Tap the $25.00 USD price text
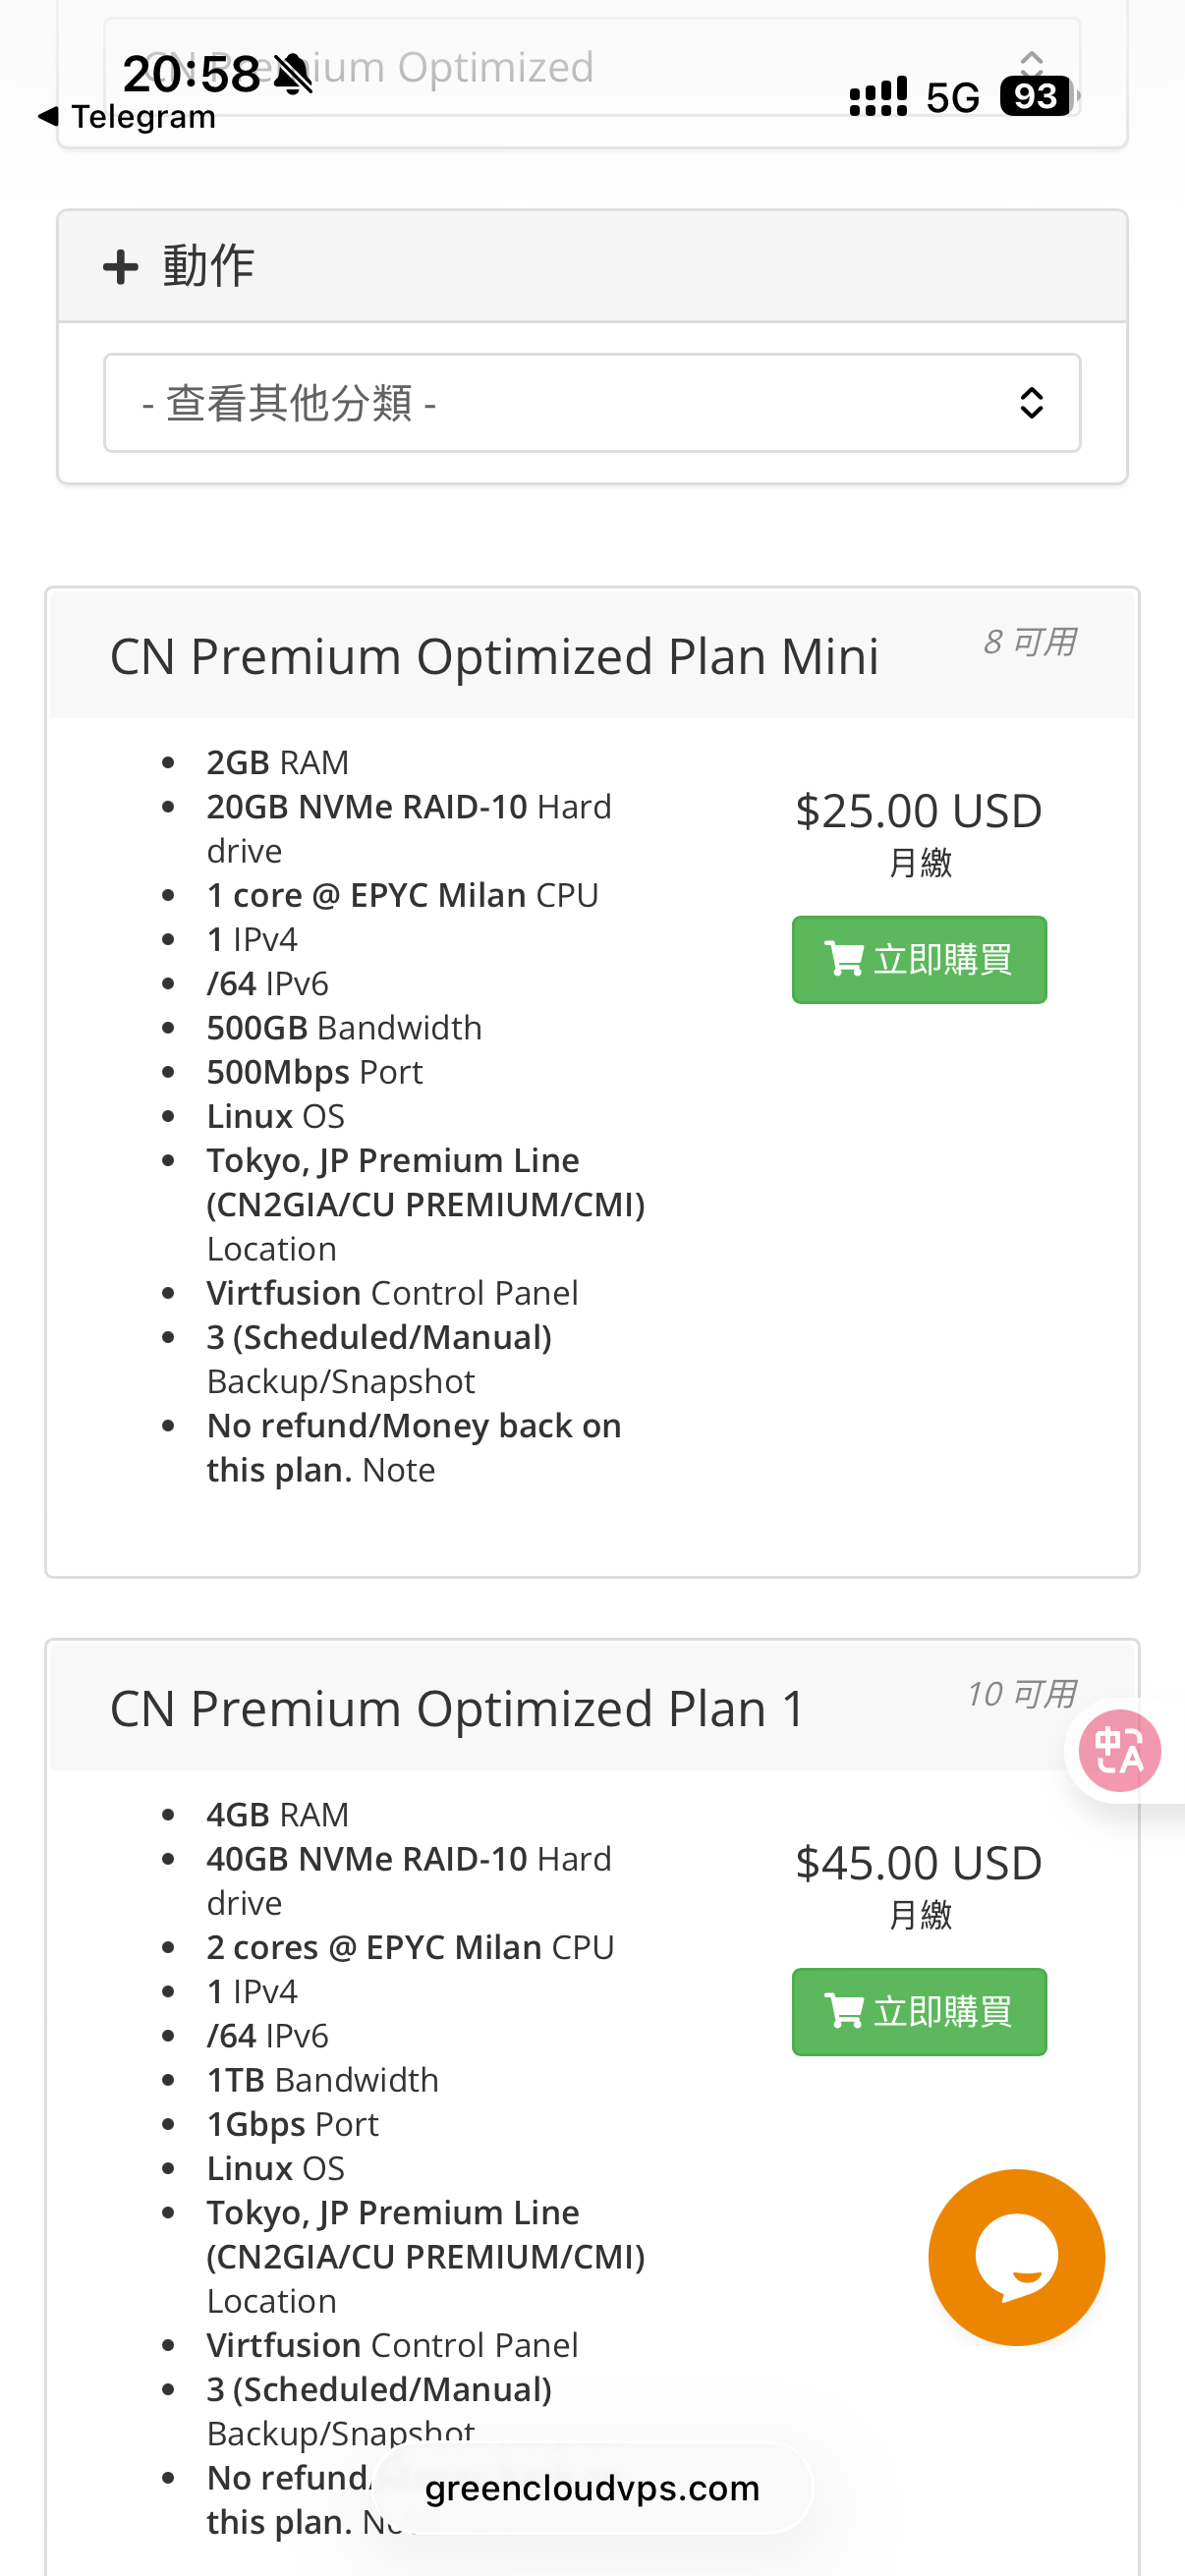 coord(918,811)
